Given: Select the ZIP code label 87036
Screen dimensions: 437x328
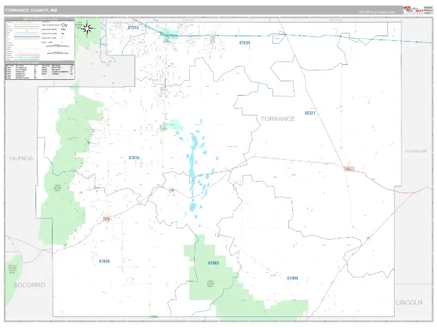Looking at the screenshot, I should click(104, 261).
